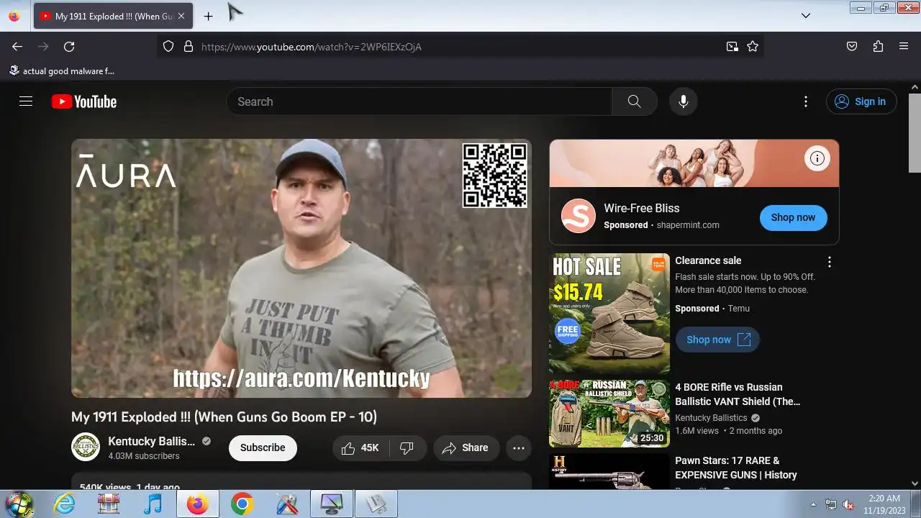Expand the list all tabs chevron
This screenshot has height=518, width=921.
pyautogui.click(x=806, y=16)
